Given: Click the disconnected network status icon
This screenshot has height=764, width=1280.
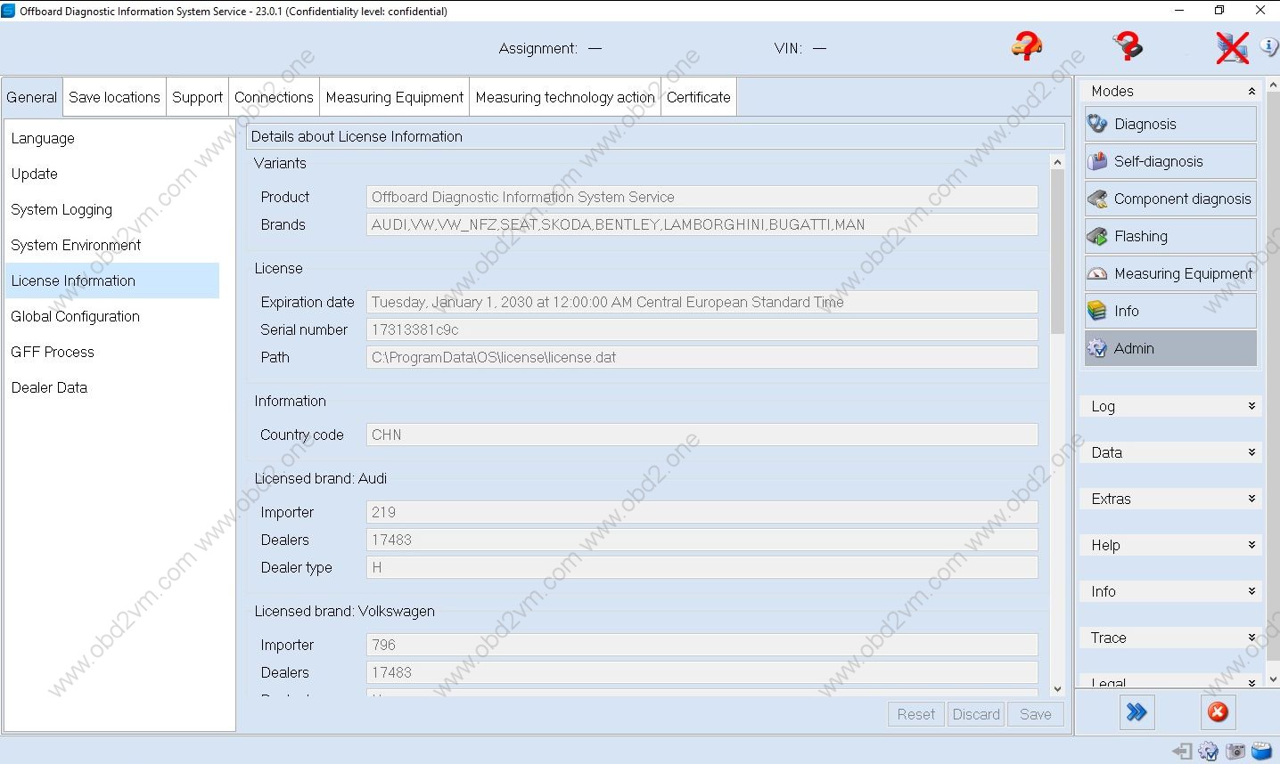Looking at the screenshot, I should coord(1232,47).
